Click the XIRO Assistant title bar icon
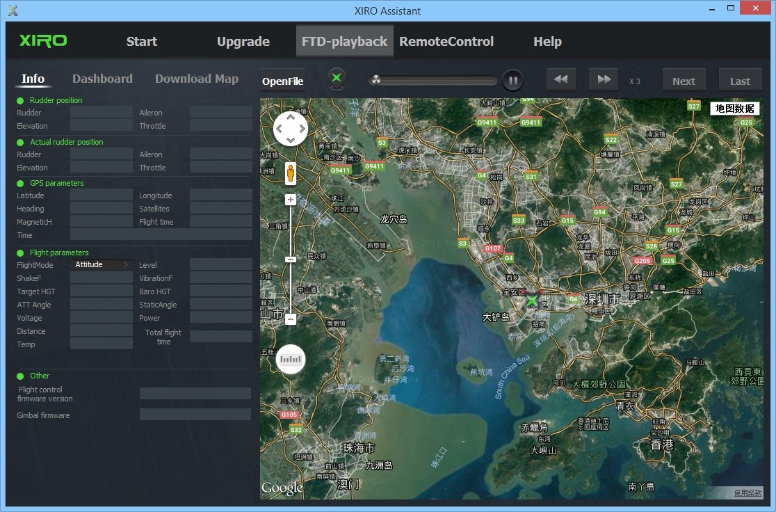Image resolution: width=776 pixels, height=512 pixels. coord(13,10)
